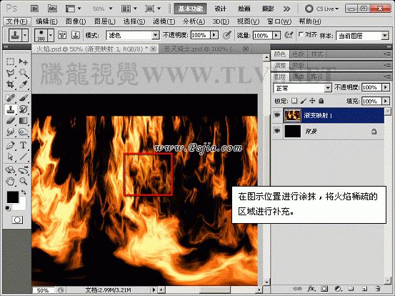Viewport: 395px width, 296px height.
Task: Toggle lock image pixels
Action: pyautogui.click(x=304, y=101)
